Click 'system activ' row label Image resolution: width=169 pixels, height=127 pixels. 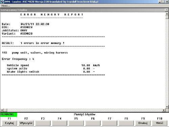click(17, 68)
